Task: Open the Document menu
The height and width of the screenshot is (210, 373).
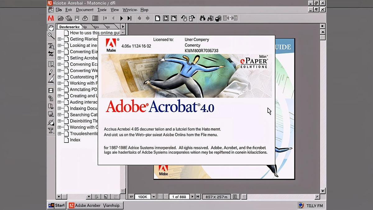Action: point(85,10)
